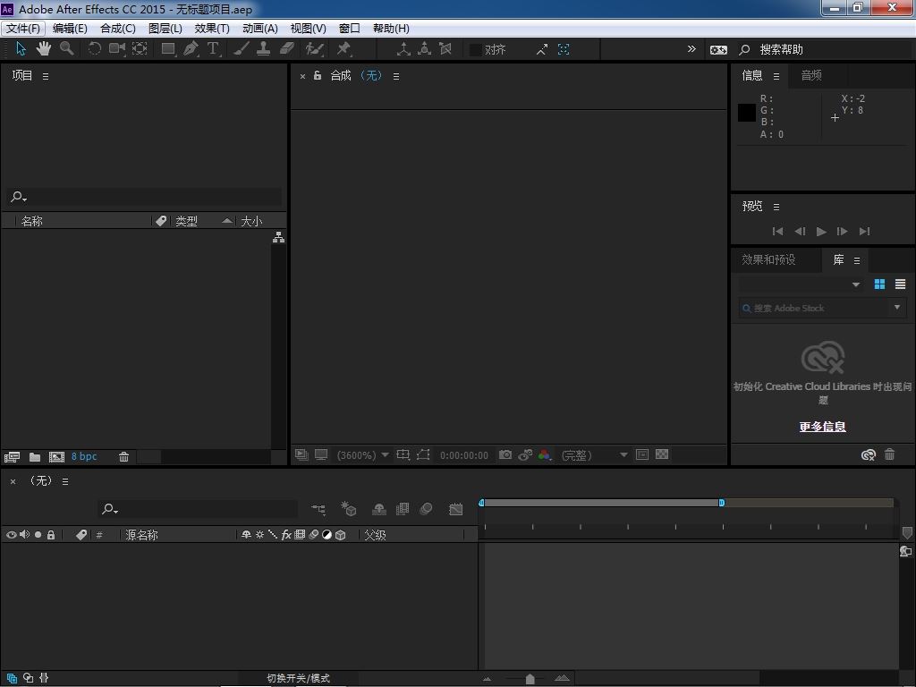Click the work area end handle
Image resolution: width=916 pixels, height=687 pixels.
(722, 503)
